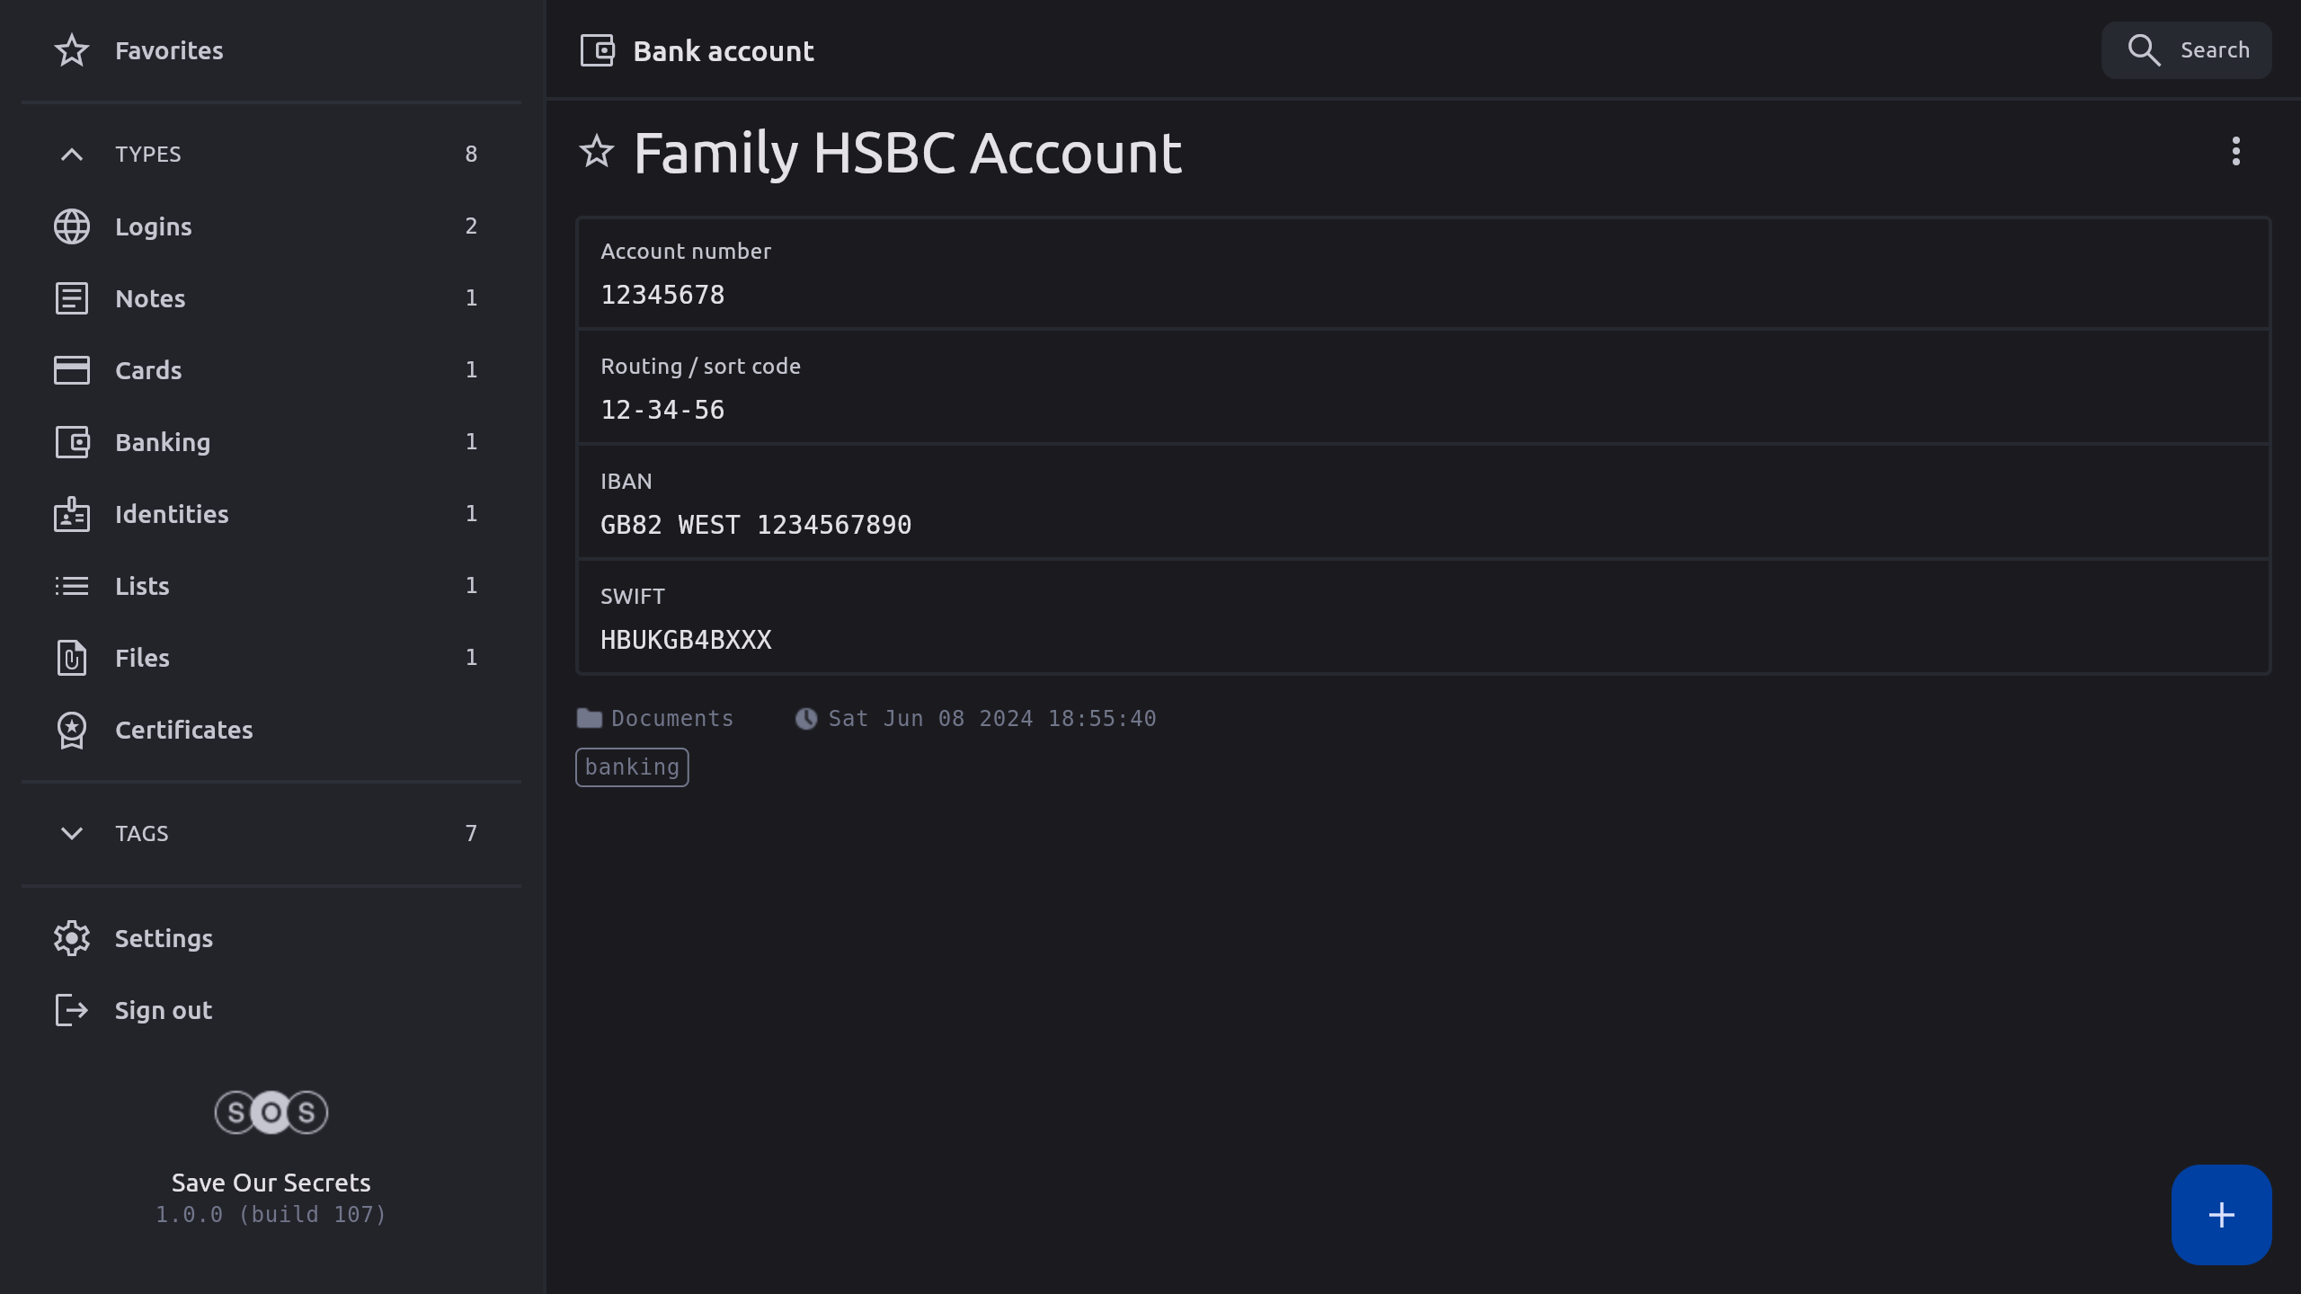Open Favorites from the sidebar star icon

72,50
